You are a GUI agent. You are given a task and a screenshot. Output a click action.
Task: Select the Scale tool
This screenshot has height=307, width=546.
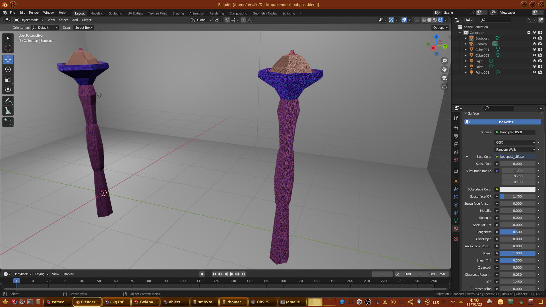click(8, 80)
